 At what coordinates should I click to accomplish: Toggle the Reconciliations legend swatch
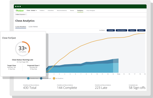[41, 78]
